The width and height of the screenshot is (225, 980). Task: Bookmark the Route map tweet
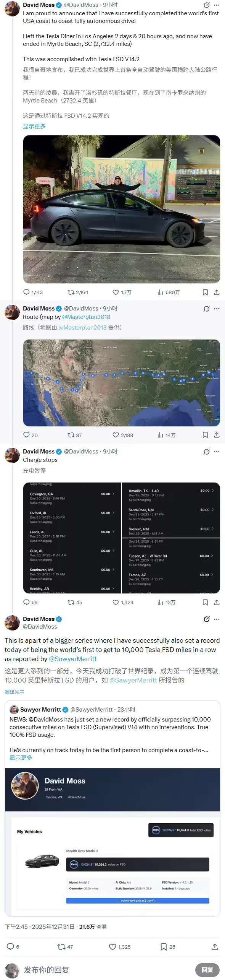[x=205, y=435]
